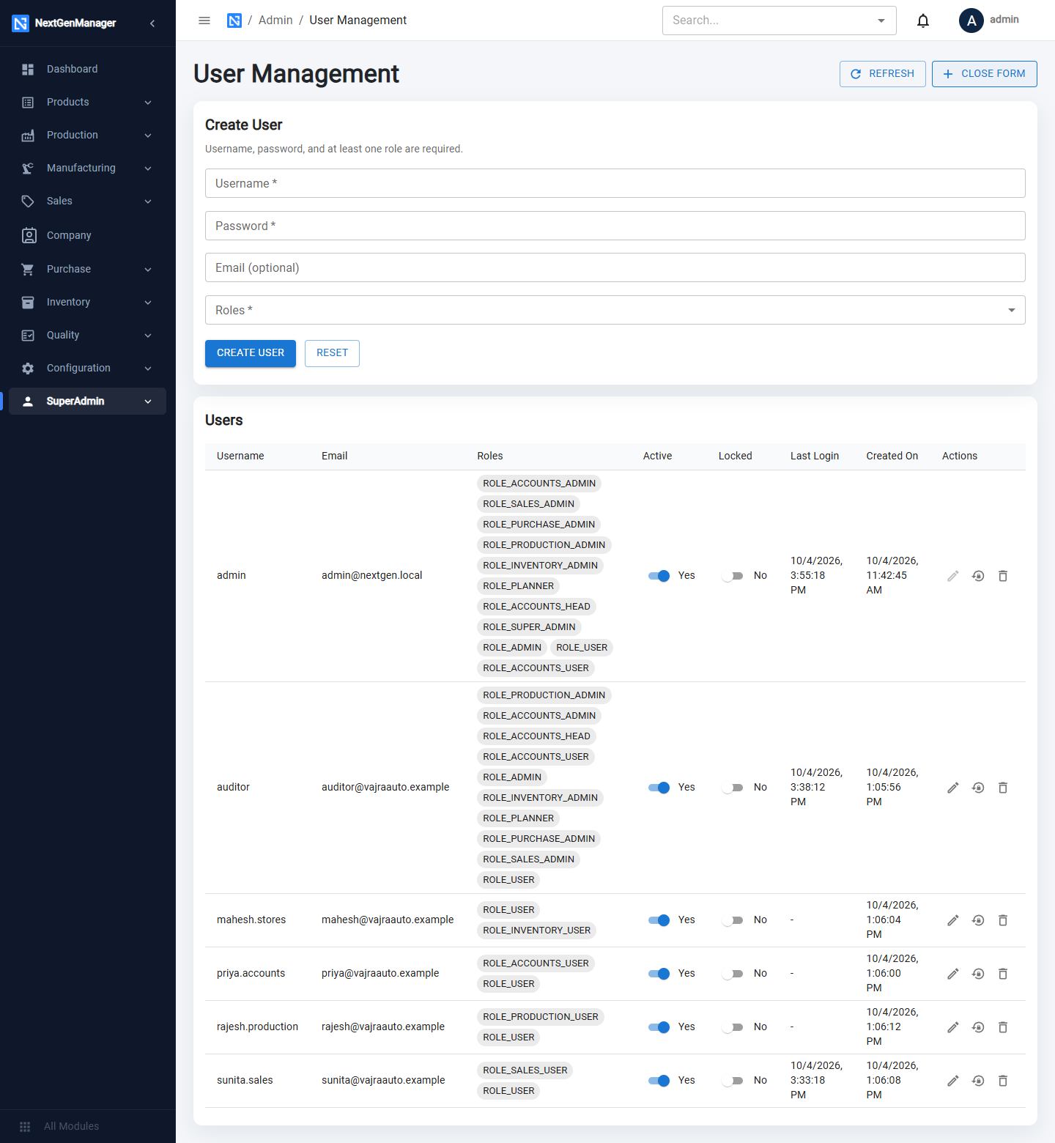
Task: Expand the Purchase menu
Action: 87,269
